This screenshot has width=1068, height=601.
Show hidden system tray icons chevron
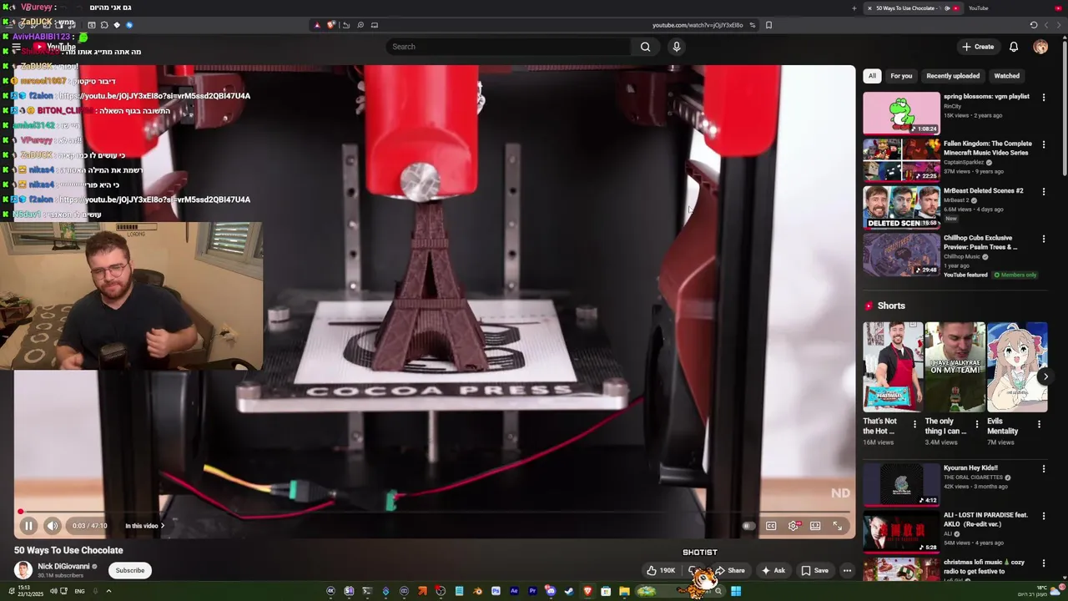[108, 591]
